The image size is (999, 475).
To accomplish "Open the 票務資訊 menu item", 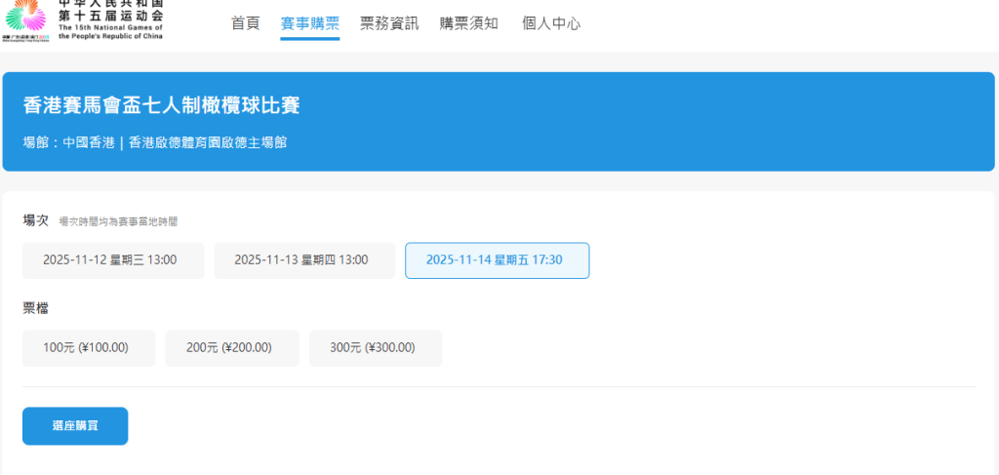I will (x=389, y=24).
